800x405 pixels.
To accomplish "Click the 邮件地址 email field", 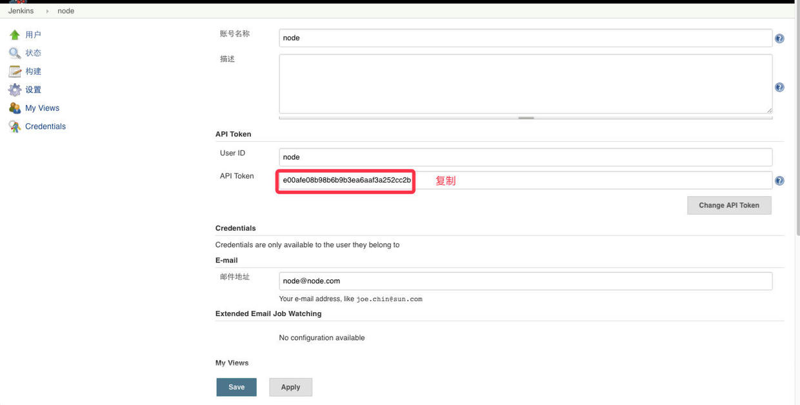I will tap(525, 281).
